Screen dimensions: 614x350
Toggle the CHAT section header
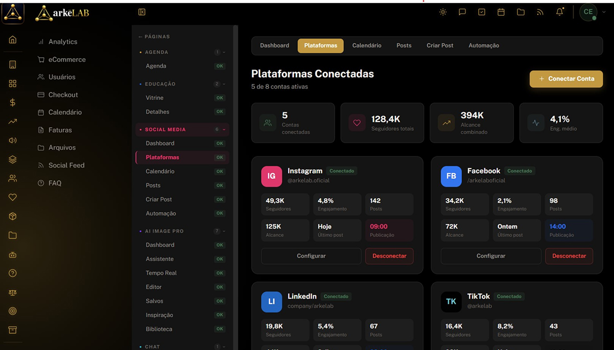tap(182, 346)
